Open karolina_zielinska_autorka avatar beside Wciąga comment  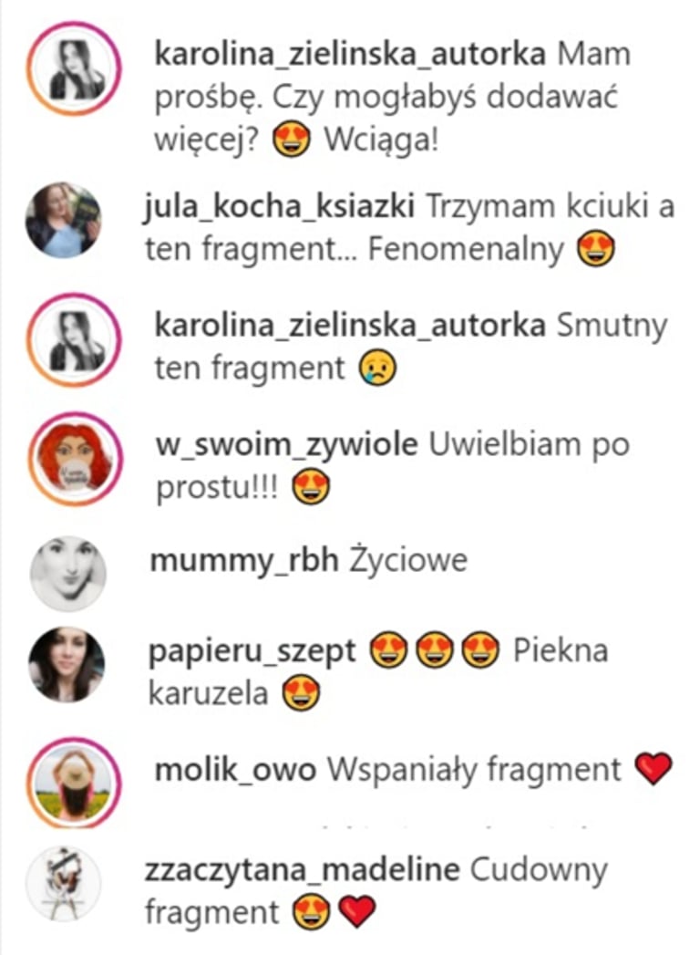(x=74, y=68)
